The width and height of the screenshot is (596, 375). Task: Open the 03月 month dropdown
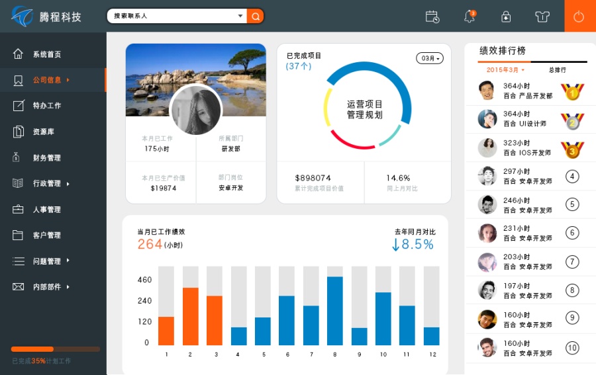pyautogui.click(x=430, y=58)
